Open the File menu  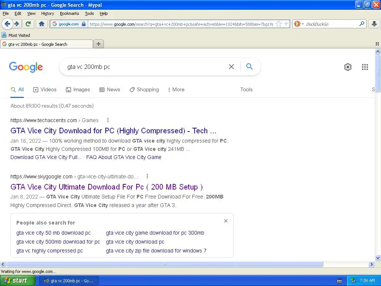6,13
